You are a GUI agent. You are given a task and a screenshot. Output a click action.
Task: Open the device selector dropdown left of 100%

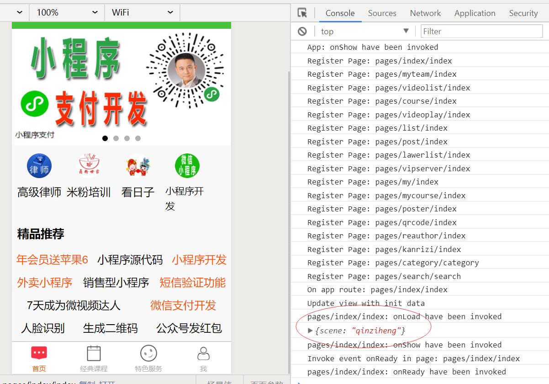click(x=15, y=13)
